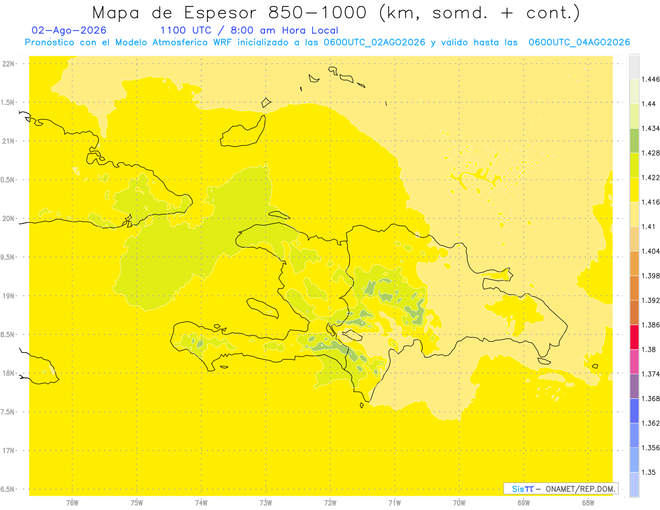The height and width of the screenshot is (510, 660).
Task: Click the yellow-green legend swatch above 1.422
Action: 634,165
